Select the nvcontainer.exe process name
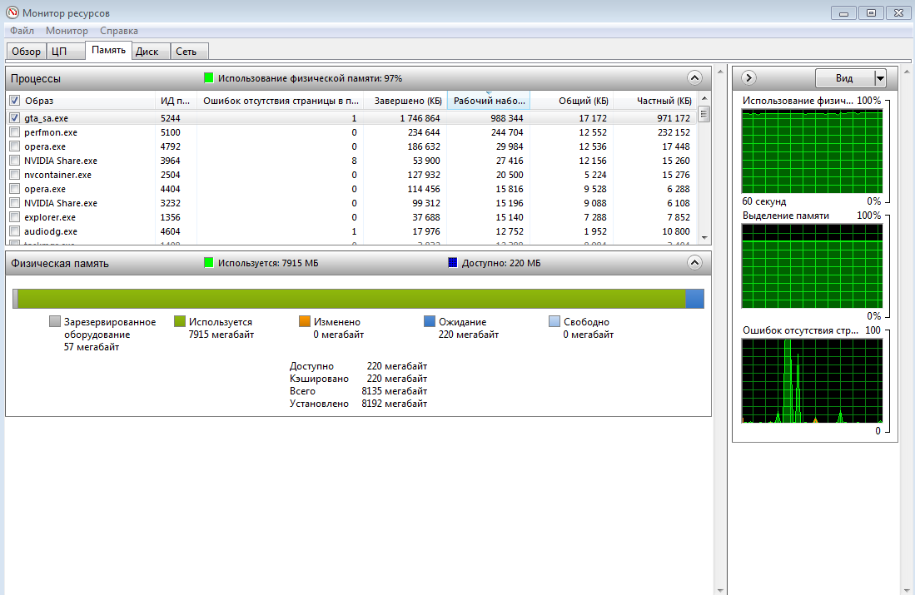 (x=57, y=175)
